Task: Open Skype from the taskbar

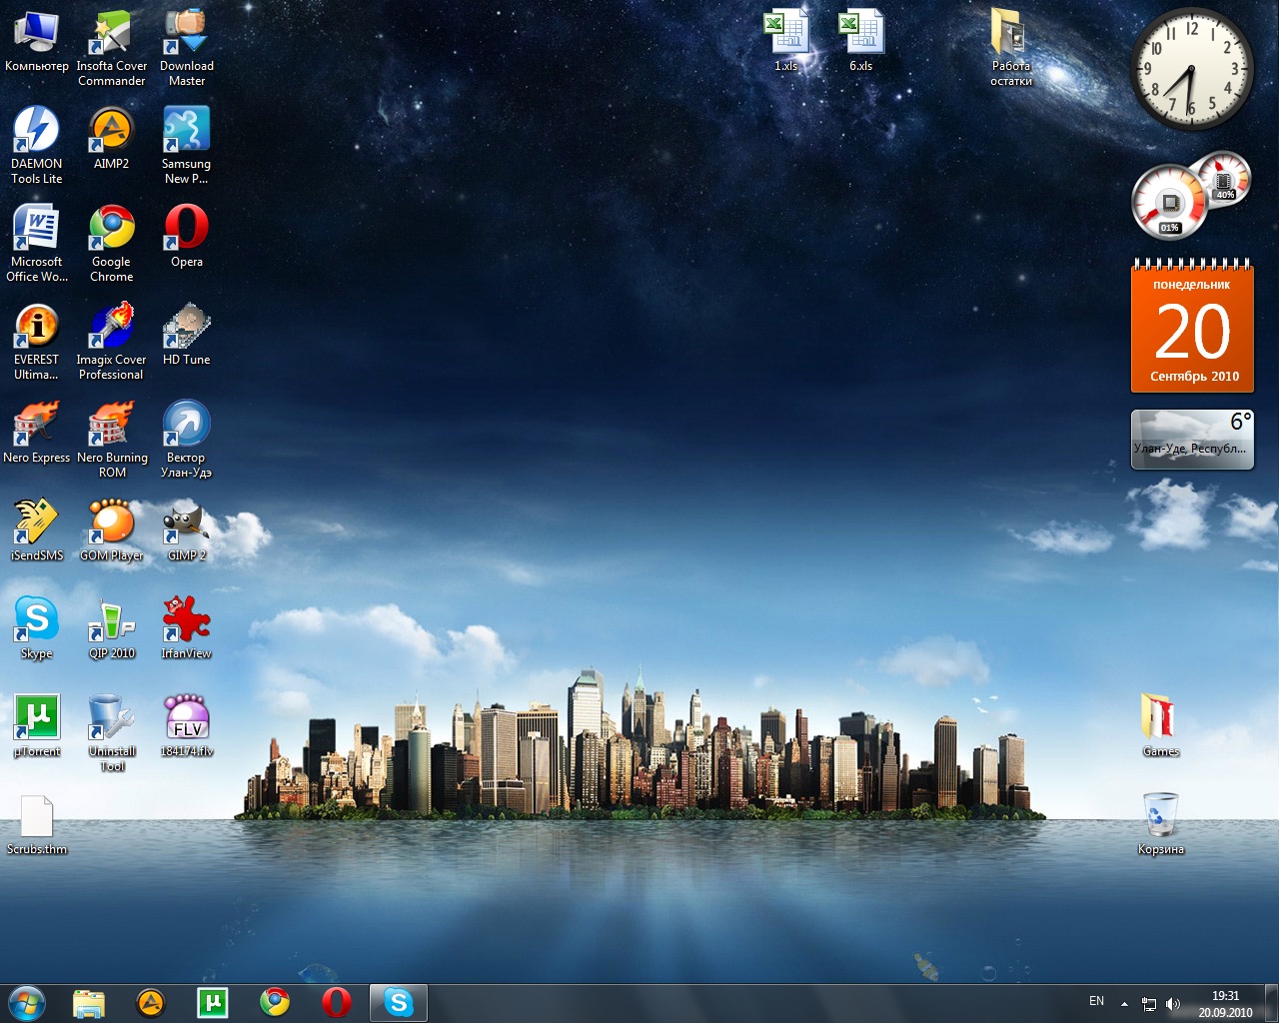Action: 399,1002
